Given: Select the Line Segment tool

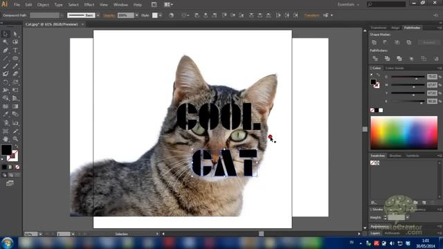Looking at the screenshot, I should point(6,58).
